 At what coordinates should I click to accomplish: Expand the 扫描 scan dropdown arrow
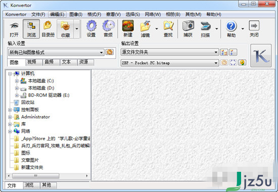click(x=217, y=28)
